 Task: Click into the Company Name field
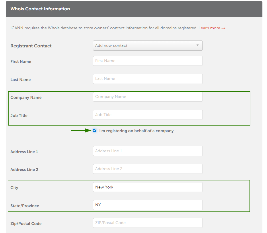[x=148, y=97]
